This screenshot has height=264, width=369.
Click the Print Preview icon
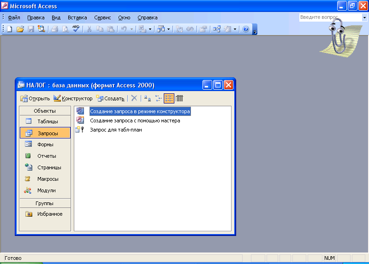65,29
